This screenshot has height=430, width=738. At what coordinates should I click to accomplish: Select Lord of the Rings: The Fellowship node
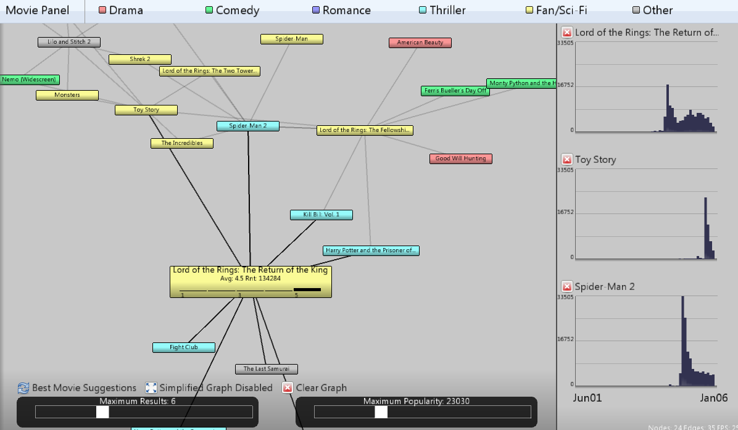pos(365,130)
